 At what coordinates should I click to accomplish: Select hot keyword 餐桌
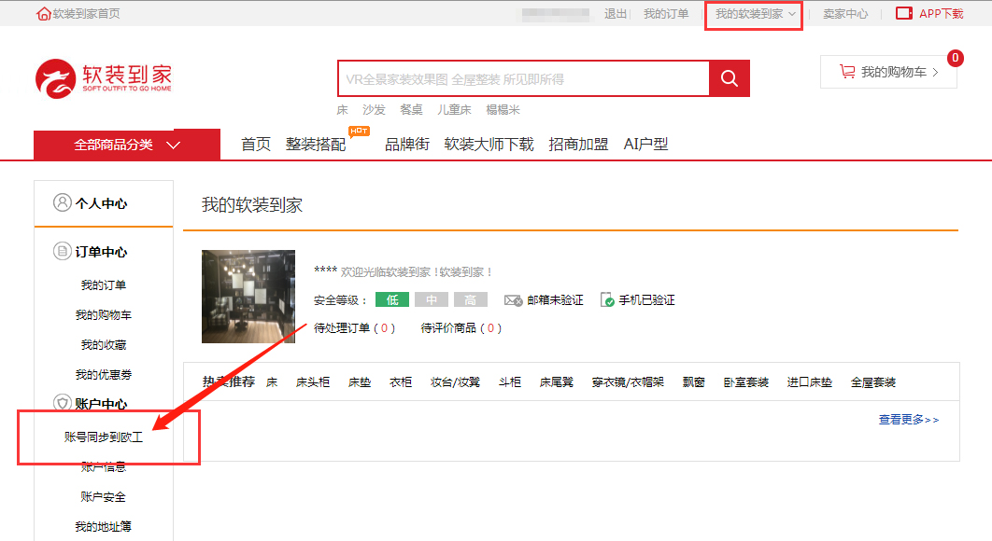pyautogui.click(x=411, y=110)
